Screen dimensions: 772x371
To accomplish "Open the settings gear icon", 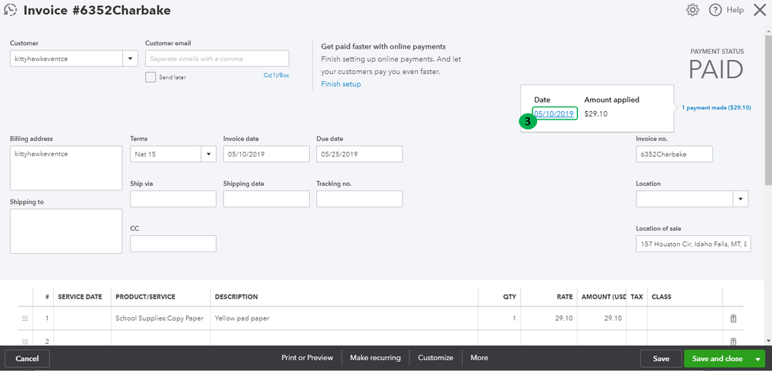I will coord(693,10).
